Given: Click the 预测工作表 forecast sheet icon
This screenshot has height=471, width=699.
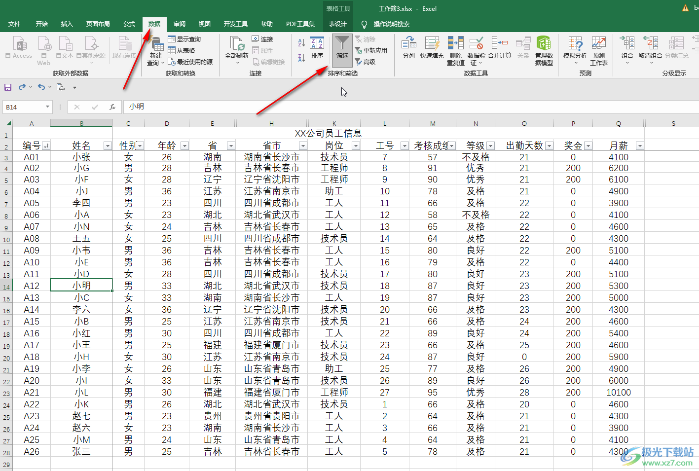Looking at the screenshot, I should [599, 50].
